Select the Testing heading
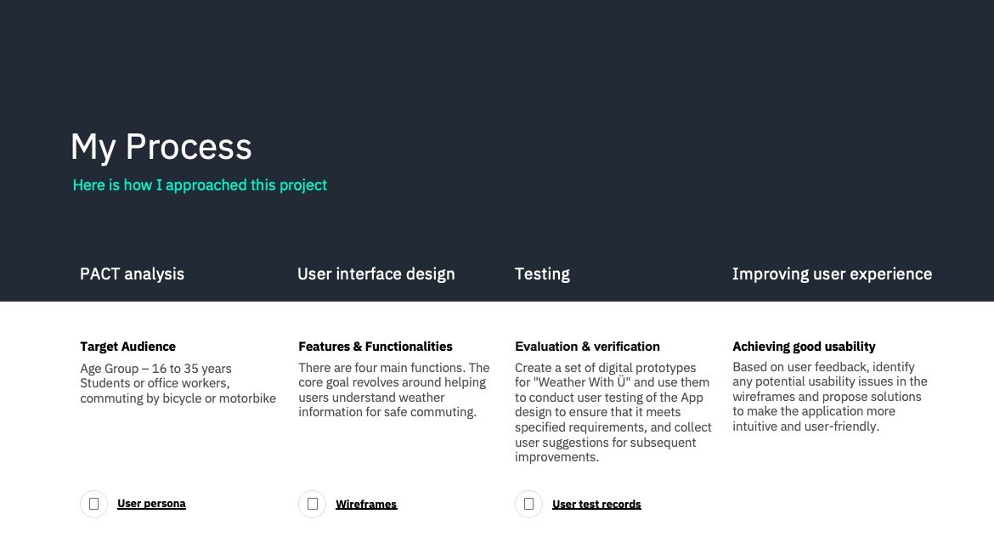The width and height of the screenshot is (994, 559). click(542, 274)
